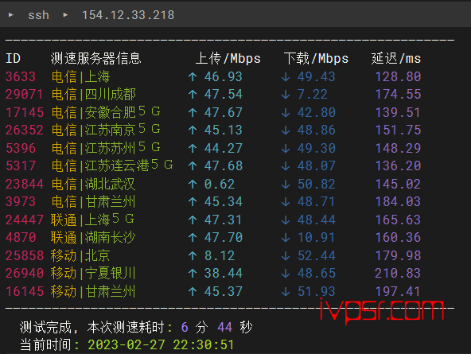Click upload value 45.13

224,130
